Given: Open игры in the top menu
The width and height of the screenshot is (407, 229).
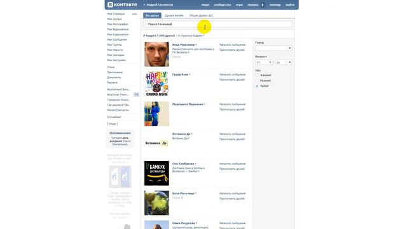Looking at the screenshot, I should 239,4.
